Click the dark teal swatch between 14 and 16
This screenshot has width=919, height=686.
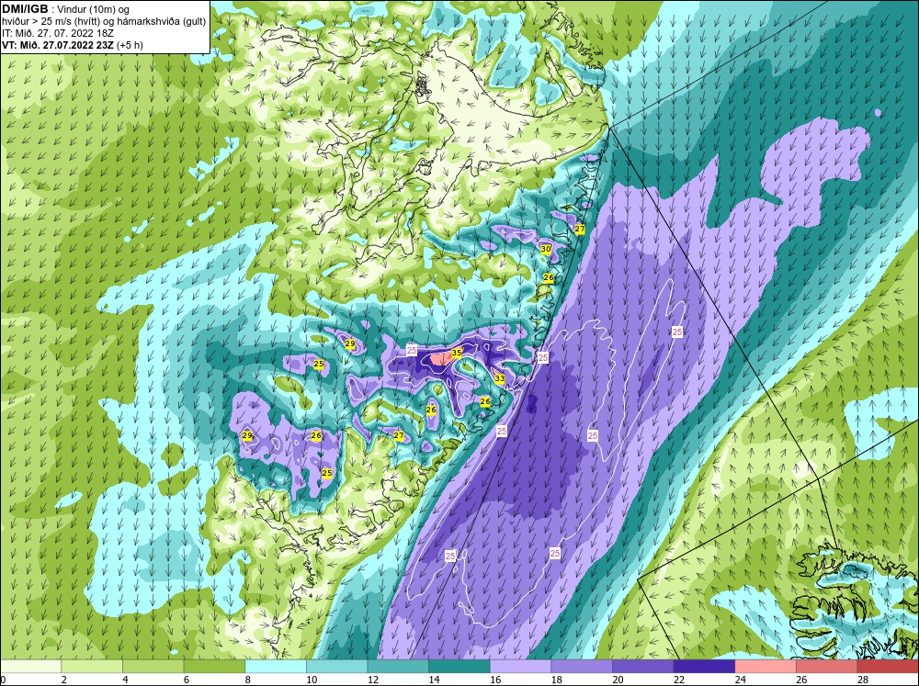(x=459, y=666)
